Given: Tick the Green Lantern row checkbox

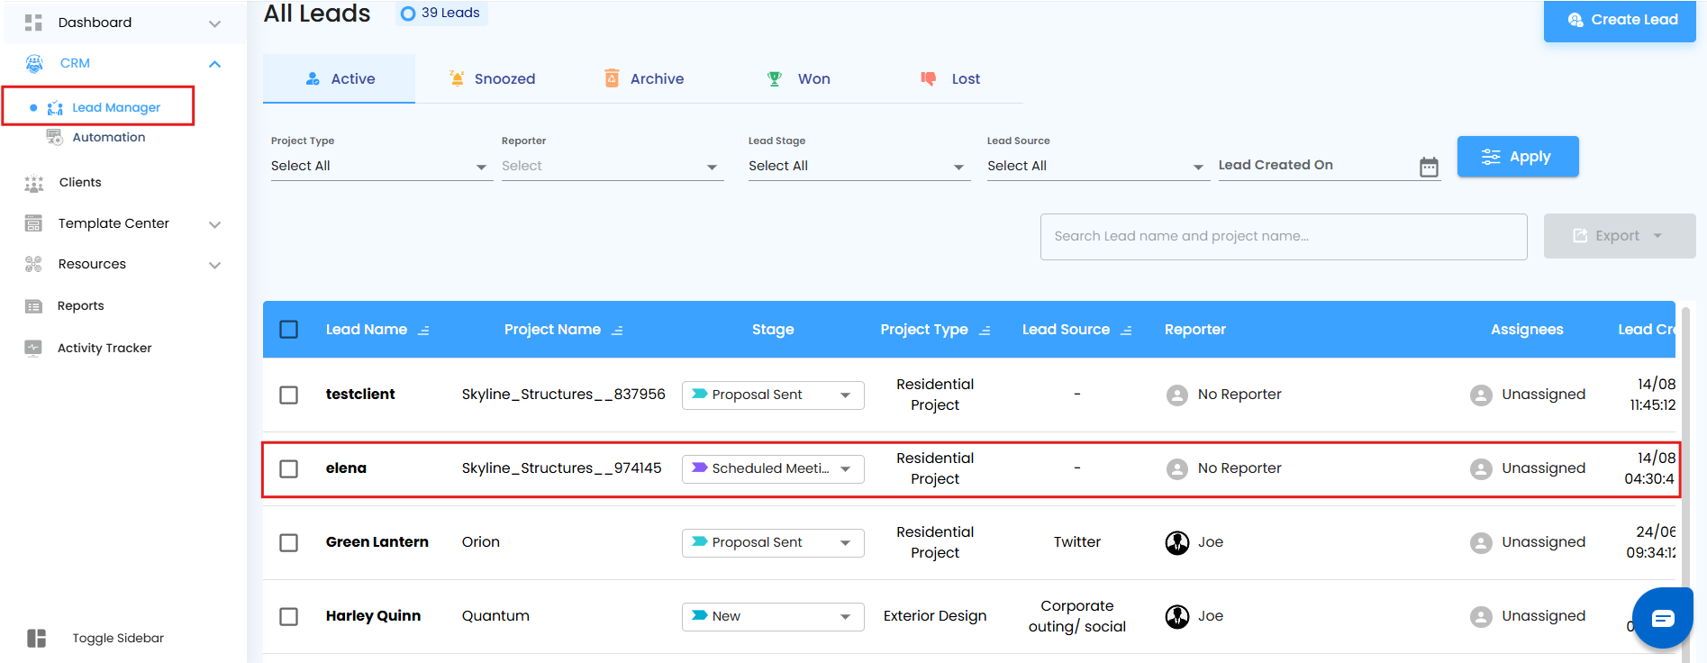Looking at the screenshot, I should click(289, 542).
